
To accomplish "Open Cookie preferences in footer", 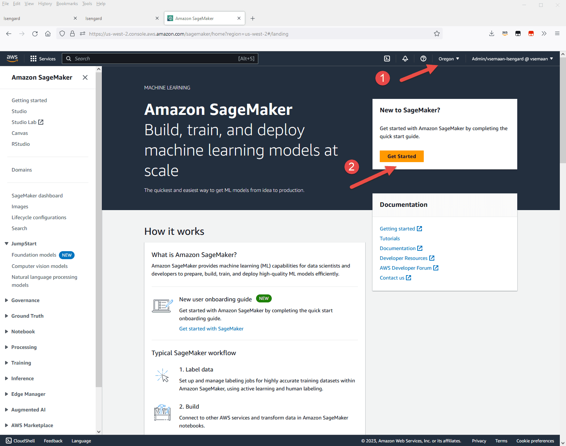I will click(x=535, y=441).
